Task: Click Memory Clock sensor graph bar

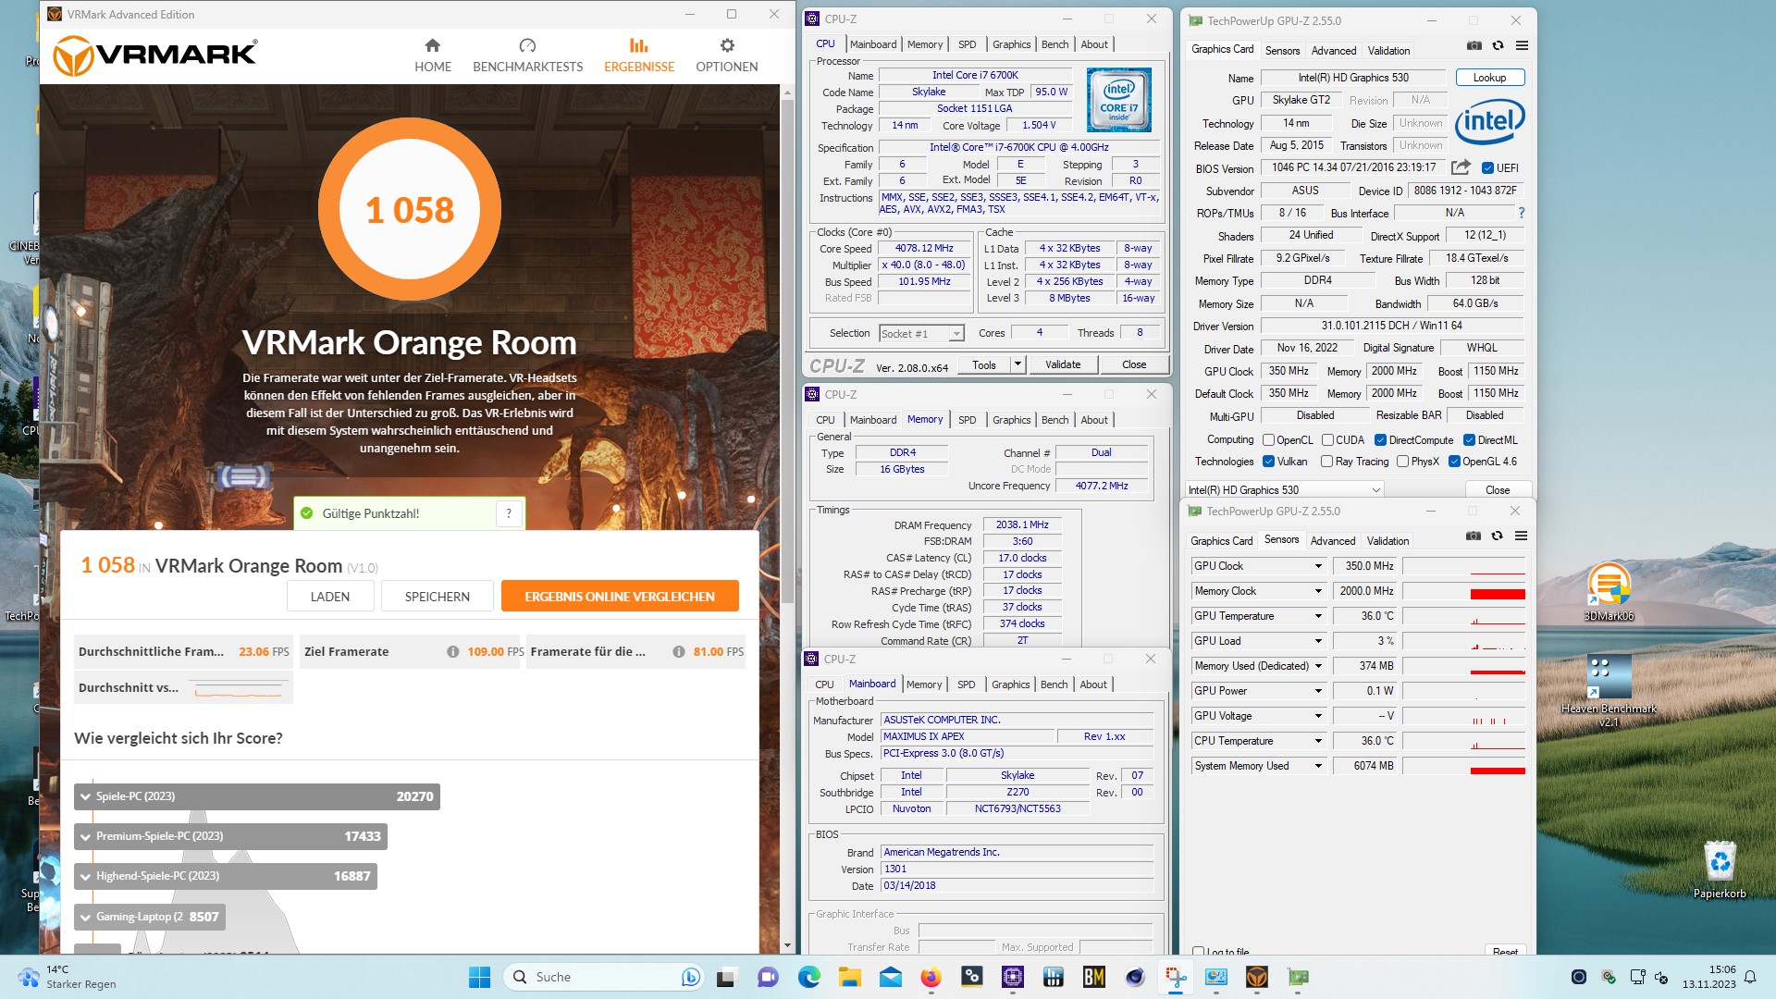Action: tap(1463, 591)
